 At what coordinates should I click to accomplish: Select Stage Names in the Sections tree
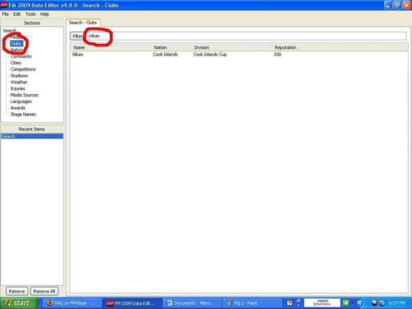(x=23, y=114)
